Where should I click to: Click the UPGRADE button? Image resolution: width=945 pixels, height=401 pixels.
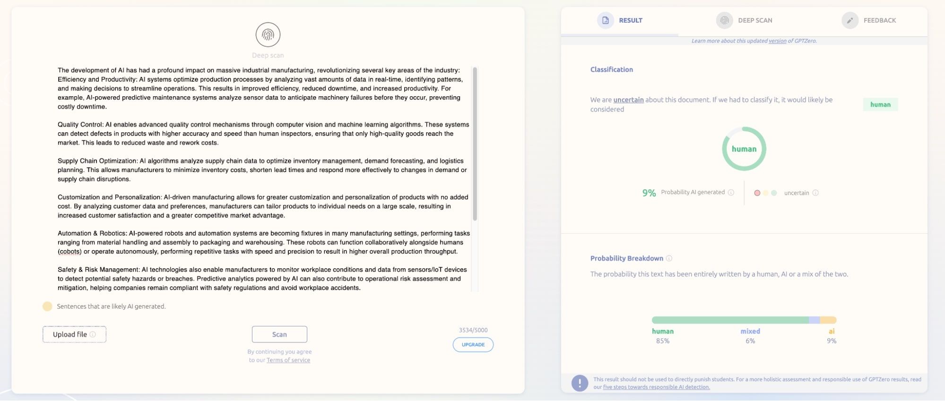click(x=473, y=345)
